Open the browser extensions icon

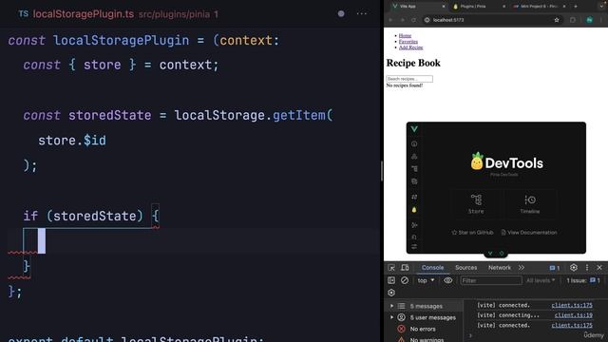coord(573,20)
